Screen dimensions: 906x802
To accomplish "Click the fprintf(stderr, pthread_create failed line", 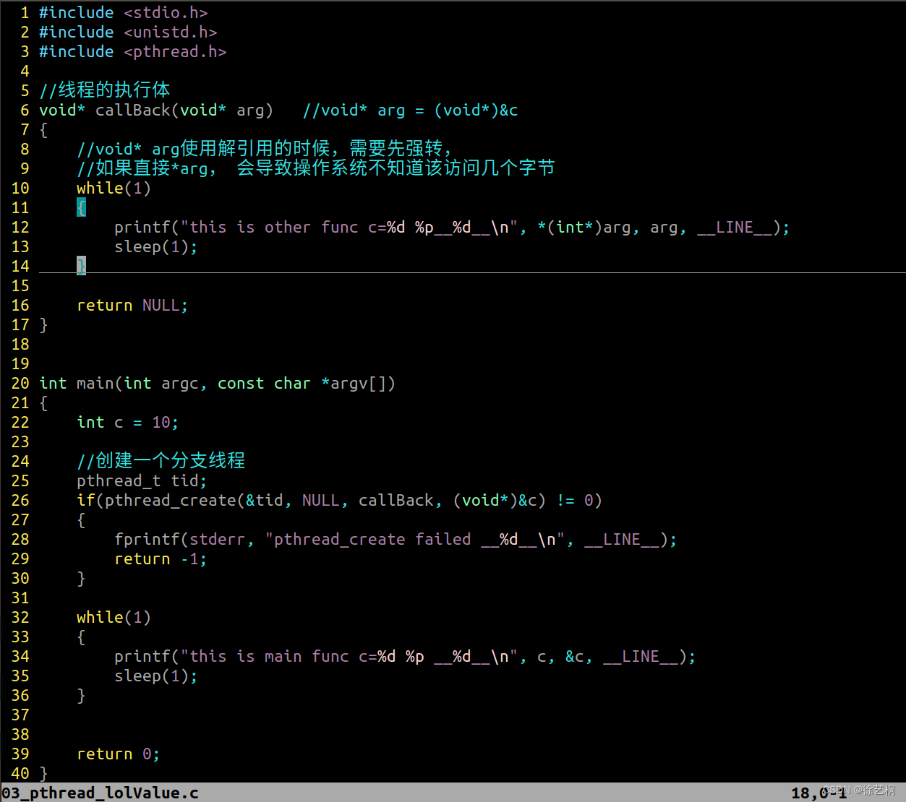I will 396,540.
